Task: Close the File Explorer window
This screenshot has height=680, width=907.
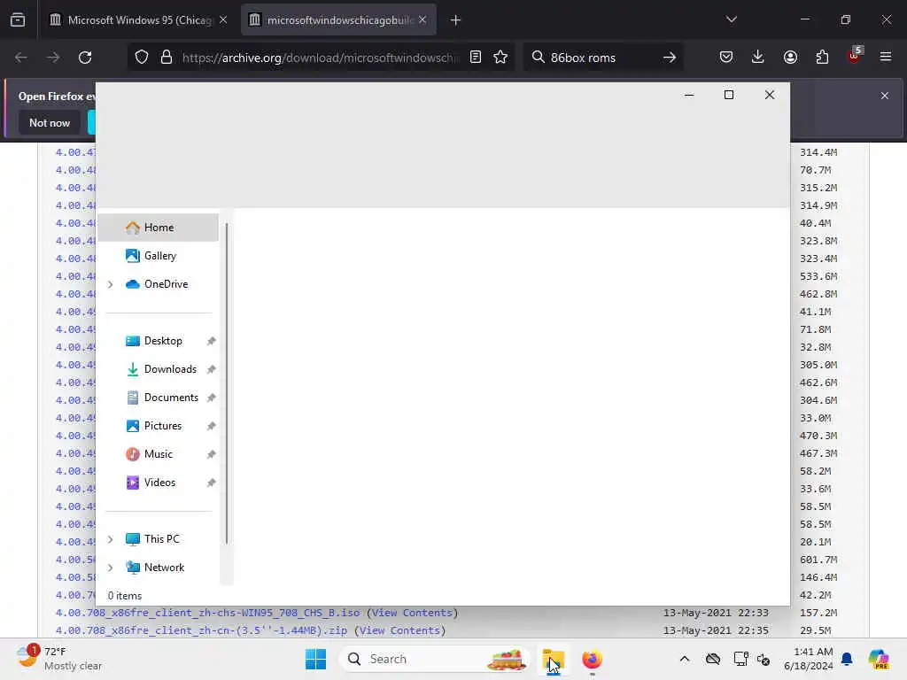Action: pyautogui.click(x=770, y=95)
